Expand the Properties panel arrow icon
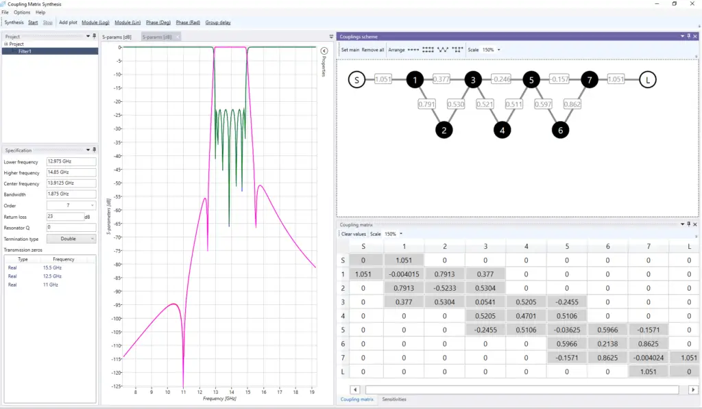This screenshot has height=409, width=702. point(324,51)
